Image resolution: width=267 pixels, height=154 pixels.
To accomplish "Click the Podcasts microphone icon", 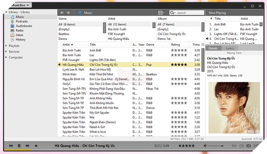I will (12, 22).
